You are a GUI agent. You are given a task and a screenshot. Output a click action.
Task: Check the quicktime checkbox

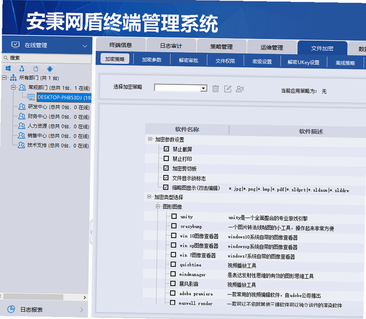[x=173, y=264]
